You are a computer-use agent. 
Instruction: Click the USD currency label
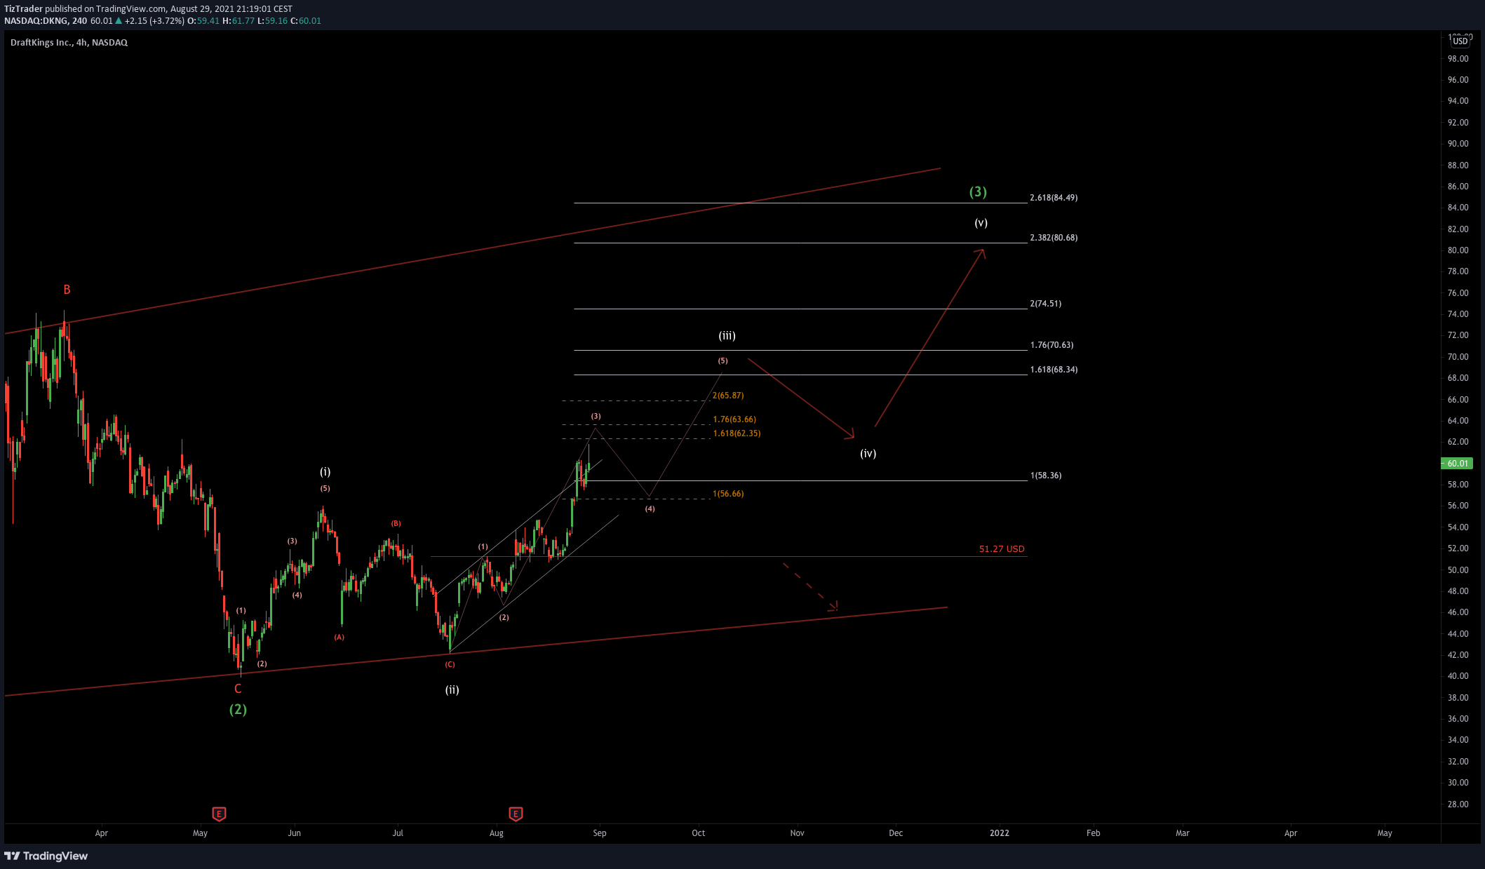click(1460, 41)
